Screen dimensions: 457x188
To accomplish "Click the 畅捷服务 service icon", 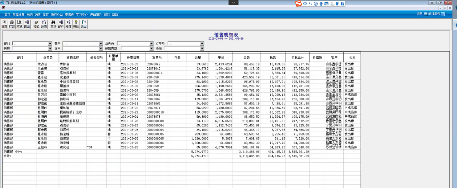I will [443, 14].
